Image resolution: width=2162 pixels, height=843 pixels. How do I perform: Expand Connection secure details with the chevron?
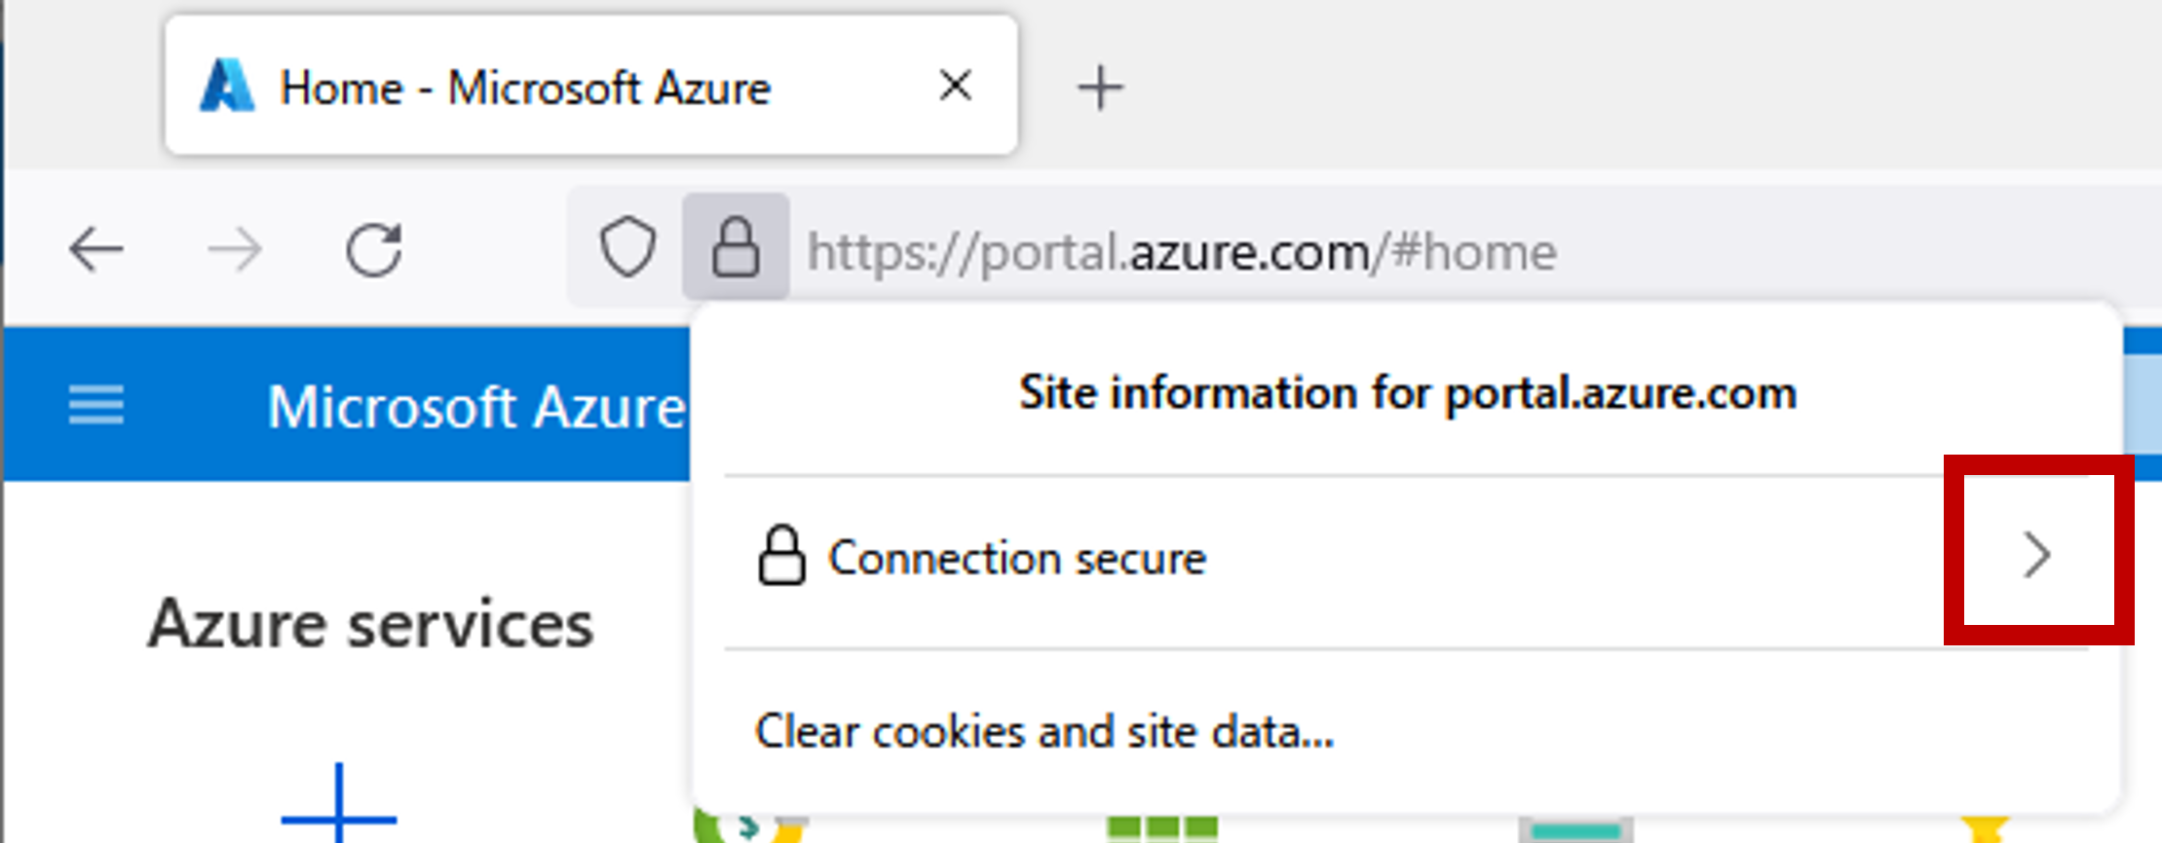coord(2036,556)
